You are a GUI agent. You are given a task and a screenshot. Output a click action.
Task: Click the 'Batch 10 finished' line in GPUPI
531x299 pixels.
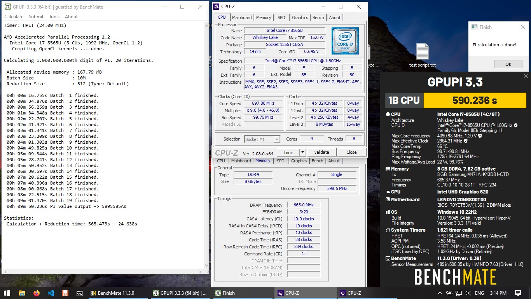pos(52,148)
